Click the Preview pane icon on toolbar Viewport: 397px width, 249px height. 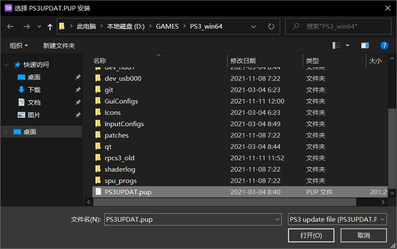pos(365,45)
